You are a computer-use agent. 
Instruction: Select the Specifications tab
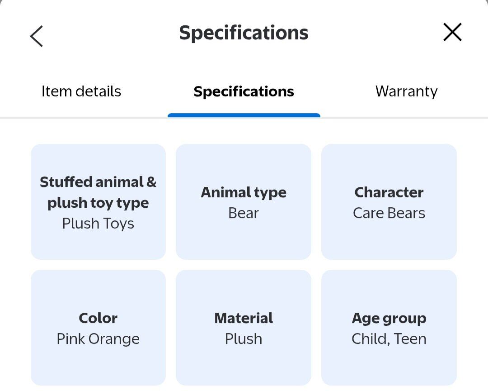click(x=244, y=91)
